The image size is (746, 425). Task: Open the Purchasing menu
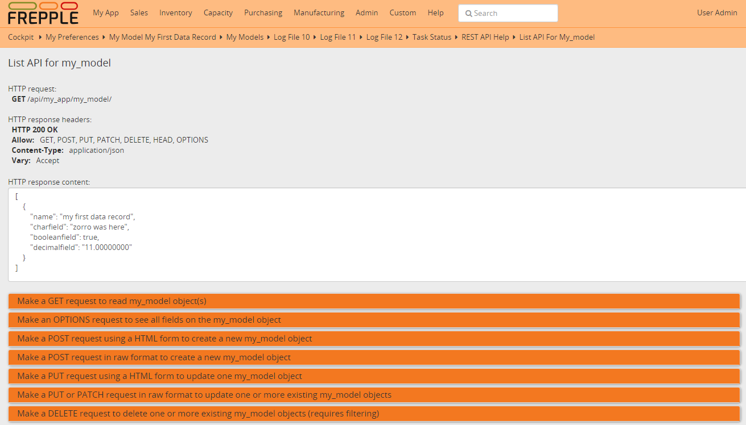263,13
